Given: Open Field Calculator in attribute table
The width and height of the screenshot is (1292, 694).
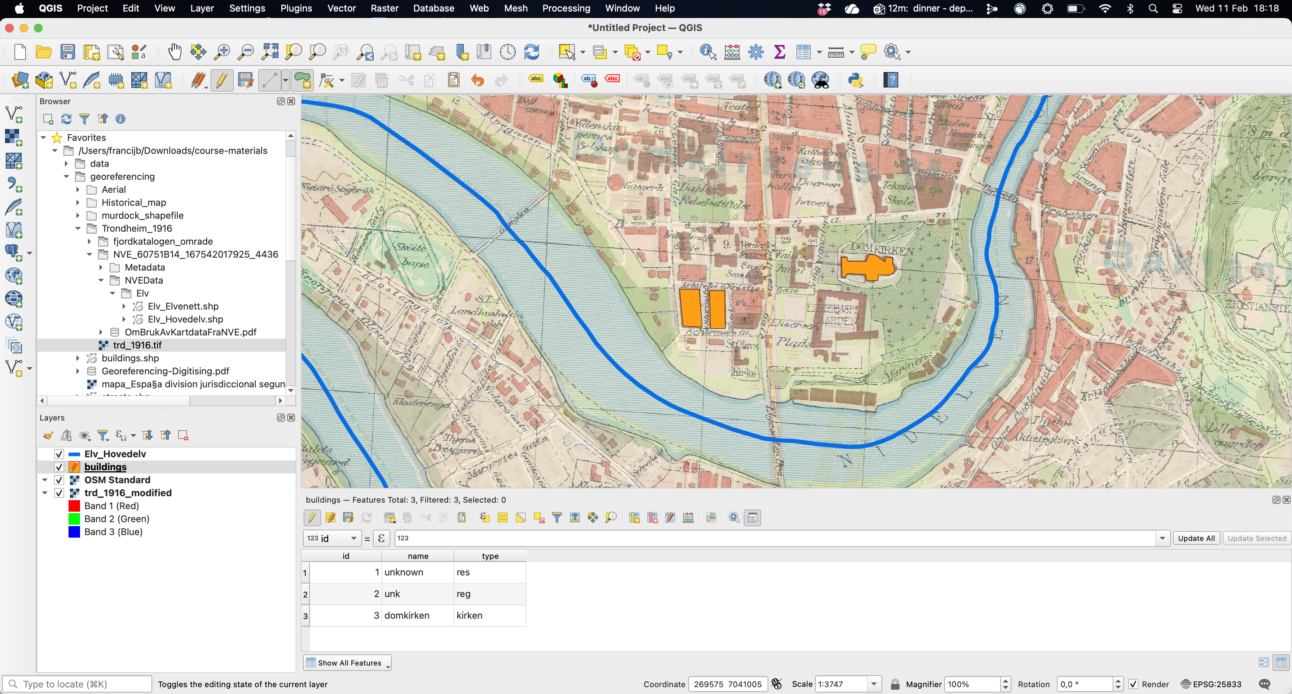Looking at the screenshot, I should 688,518.
